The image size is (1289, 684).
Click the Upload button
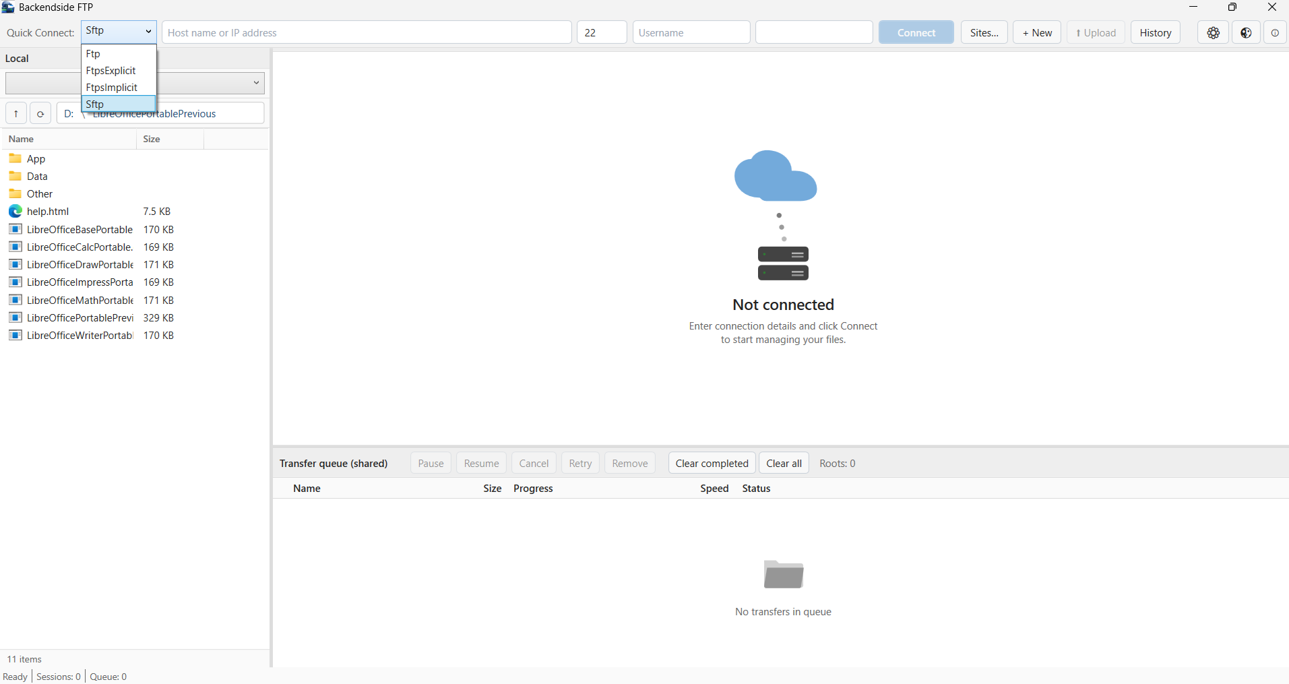1096,32
